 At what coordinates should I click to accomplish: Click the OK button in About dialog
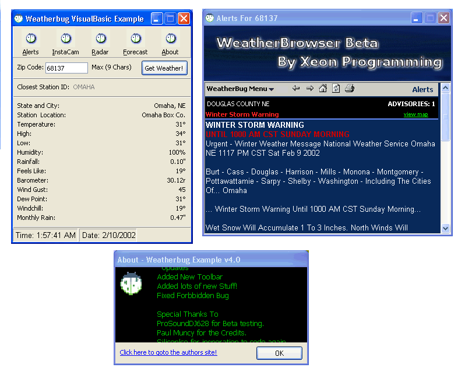[x=279, y=353]
